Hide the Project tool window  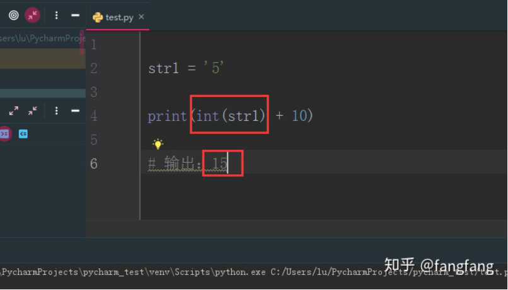[x=75, y=15]
